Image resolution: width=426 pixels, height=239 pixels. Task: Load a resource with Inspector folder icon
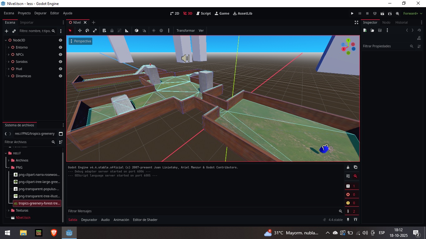tap(372, 30)
